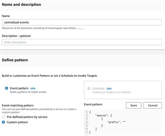Focus the Enter description text box
Screen dimensions: 165x136
[x=82, y=42]
